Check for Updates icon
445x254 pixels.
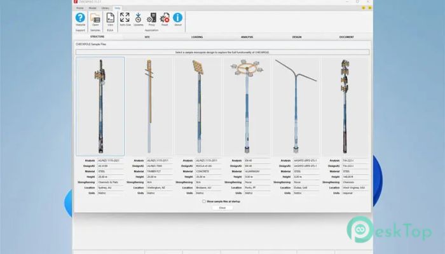[138, 19]
